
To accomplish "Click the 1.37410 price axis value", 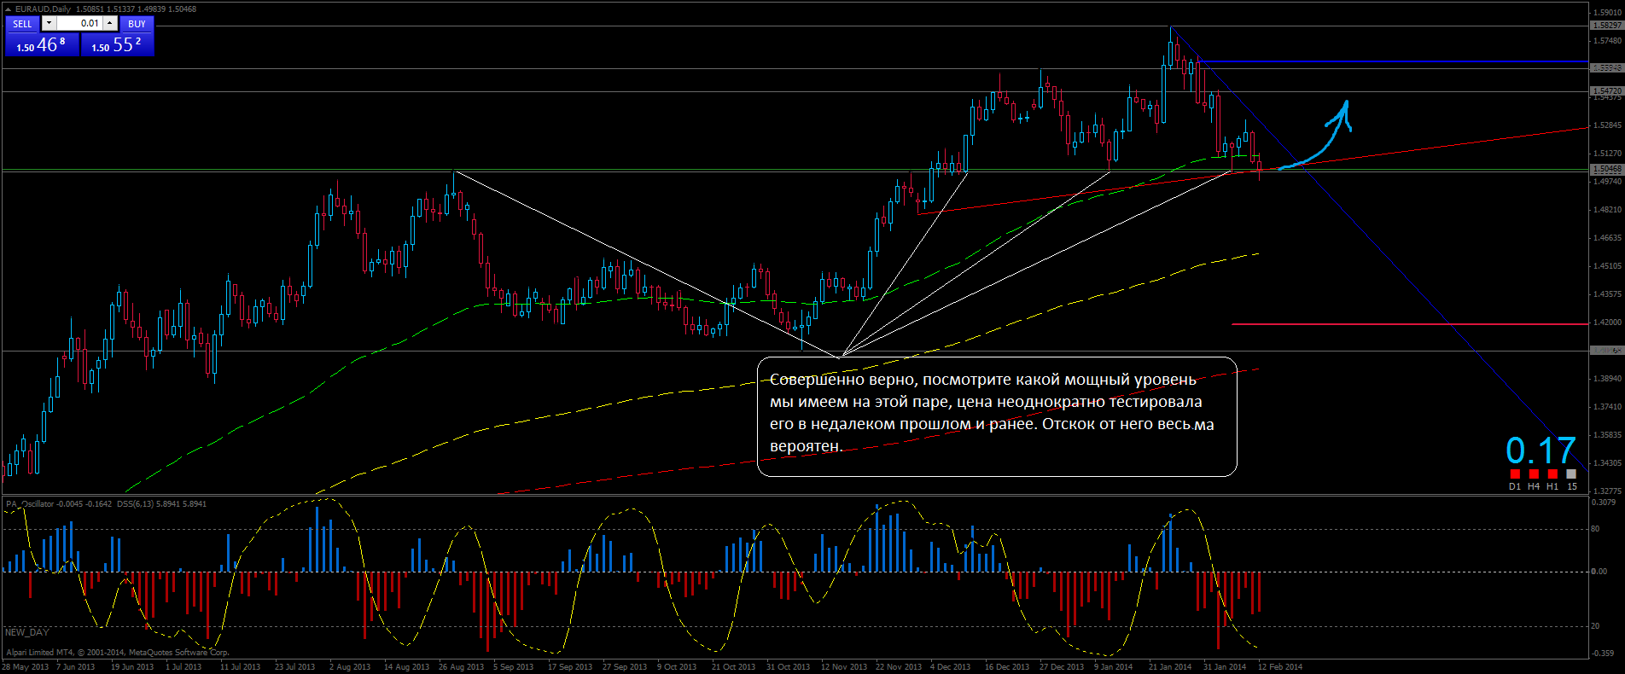I will coord(1607,407).
